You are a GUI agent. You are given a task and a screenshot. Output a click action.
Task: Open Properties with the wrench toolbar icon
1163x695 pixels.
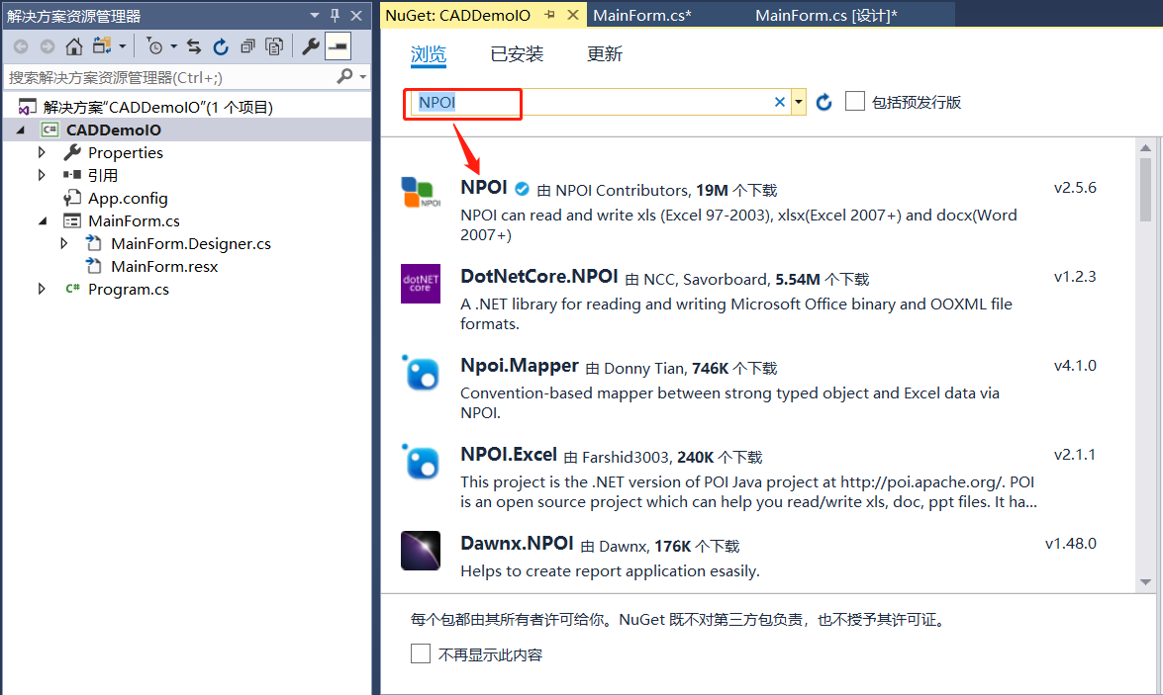(x=311, y=46)
